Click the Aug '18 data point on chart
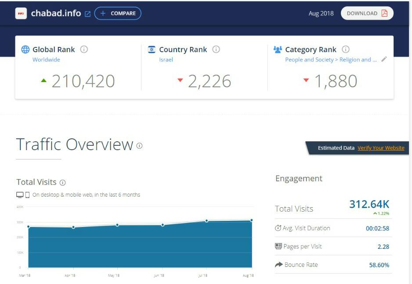 [252, 220]
